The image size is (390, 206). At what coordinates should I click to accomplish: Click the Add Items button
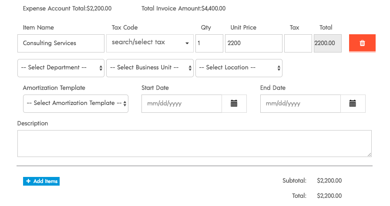[x=41, y=181]
